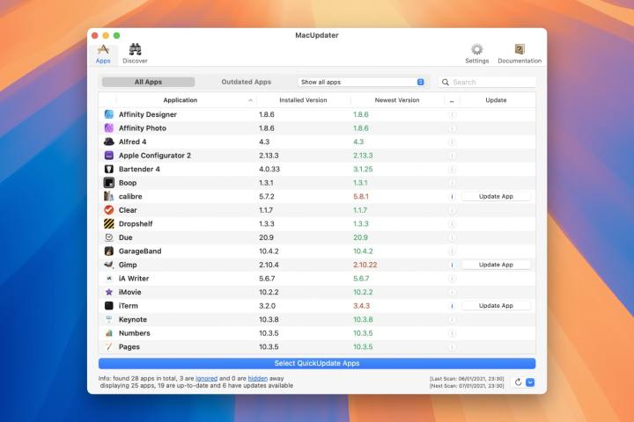Click the Bartender 4 app icon
Viewport: 634px width, 422px height.
pyautogui.click(x=109, y=169)
